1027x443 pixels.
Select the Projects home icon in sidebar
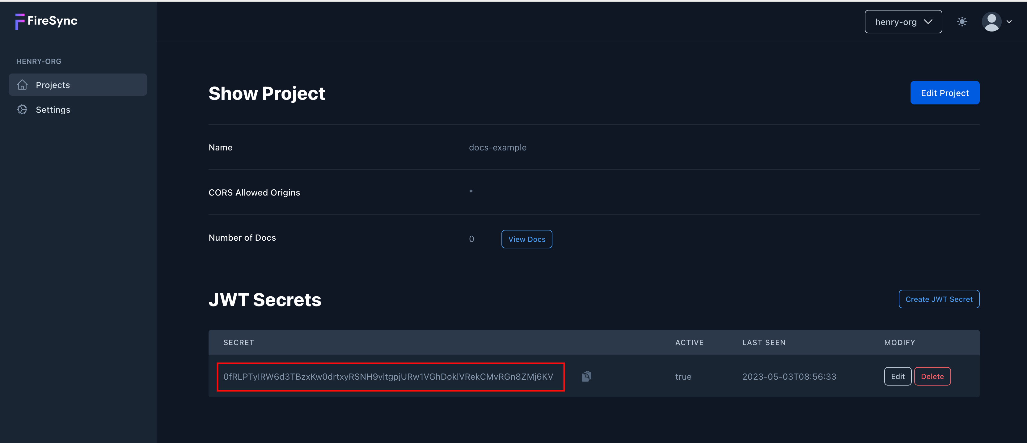click(22, 85)
